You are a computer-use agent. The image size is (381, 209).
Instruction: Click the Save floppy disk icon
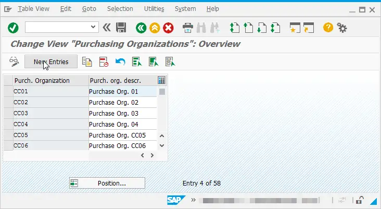[x=121, y=27]
